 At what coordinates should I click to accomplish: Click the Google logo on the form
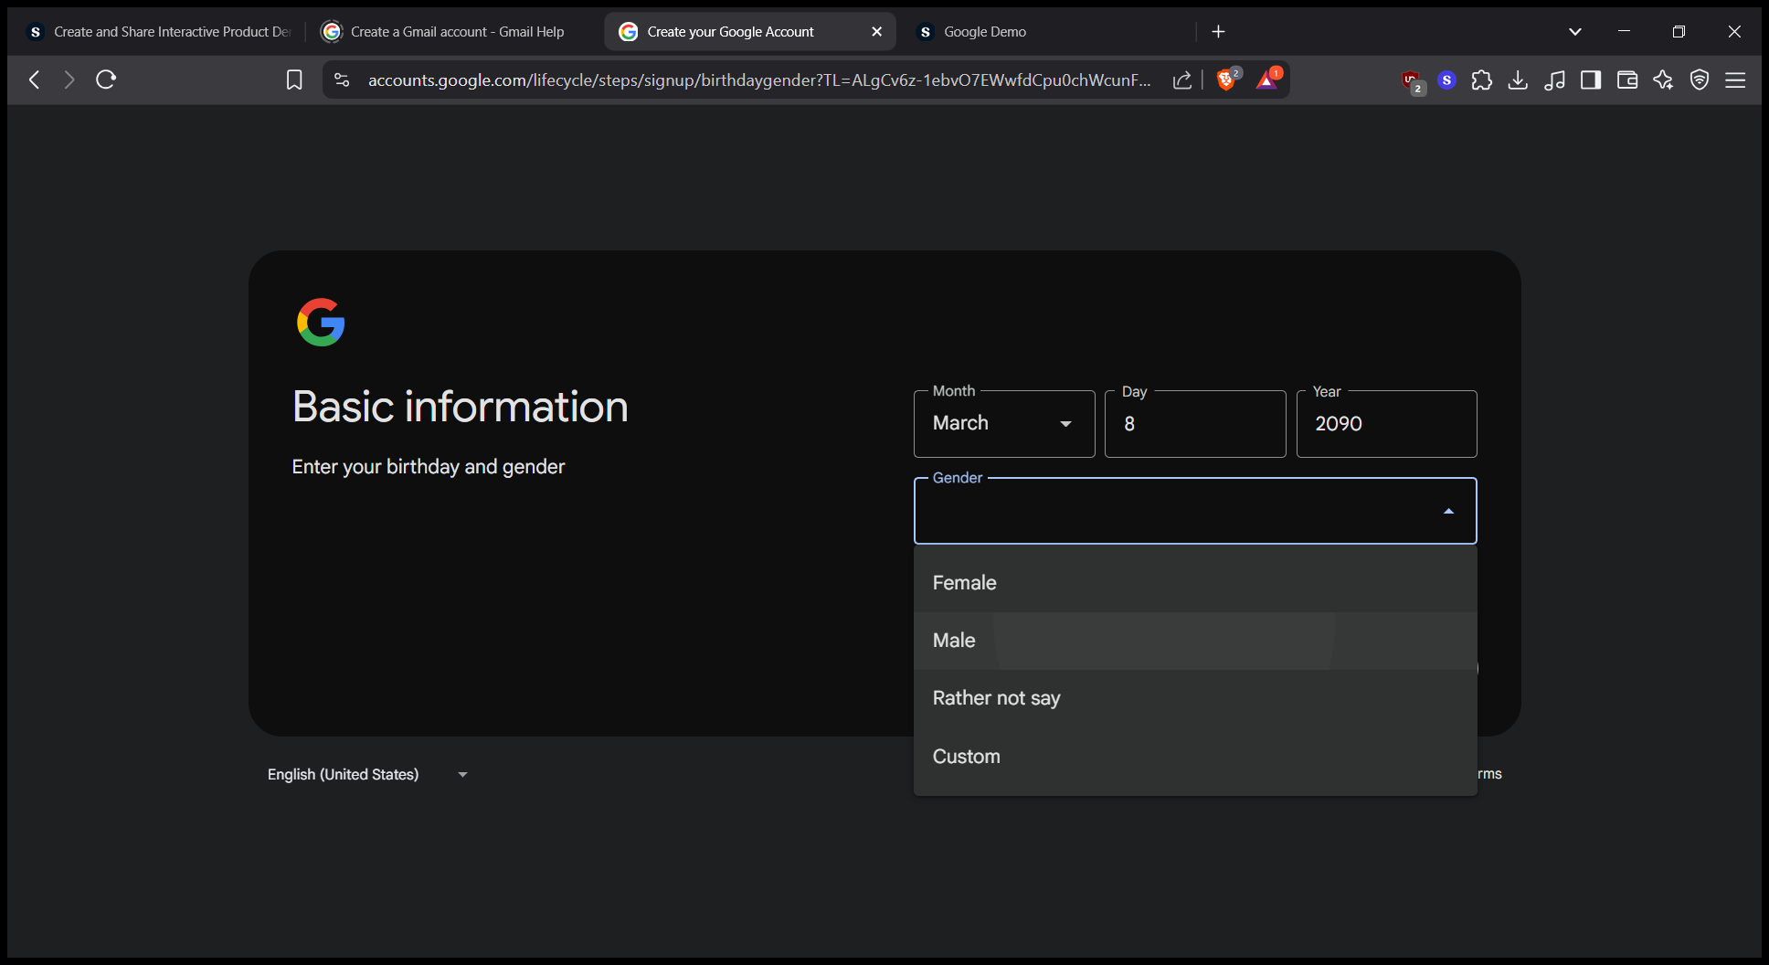pyautogui.click(x=321, y=323)
